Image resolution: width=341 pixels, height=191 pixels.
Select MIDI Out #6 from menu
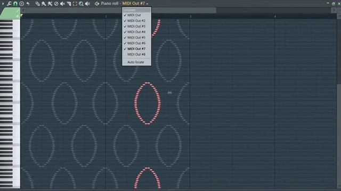coord(136,44)
